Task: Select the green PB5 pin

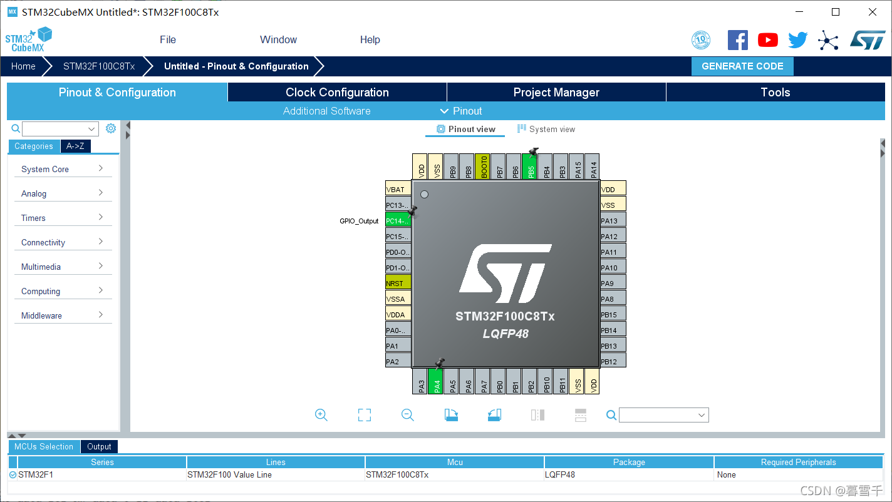Action: click(x=529, y=166)
